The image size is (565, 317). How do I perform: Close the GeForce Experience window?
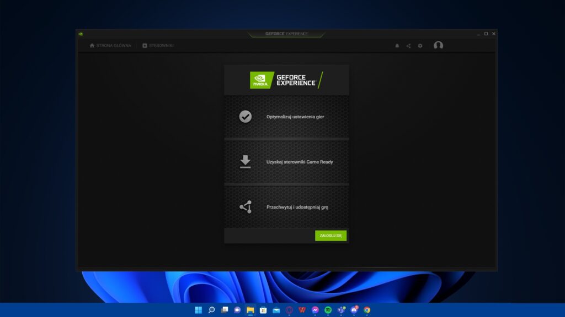(x=494, y=34)
